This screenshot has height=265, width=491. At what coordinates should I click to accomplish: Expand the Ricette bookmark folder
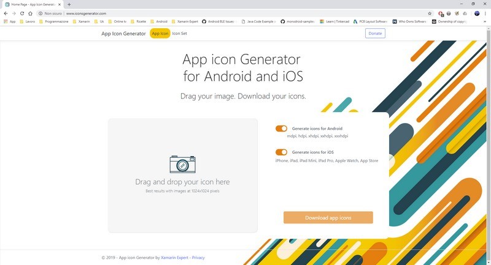(139, 21)
